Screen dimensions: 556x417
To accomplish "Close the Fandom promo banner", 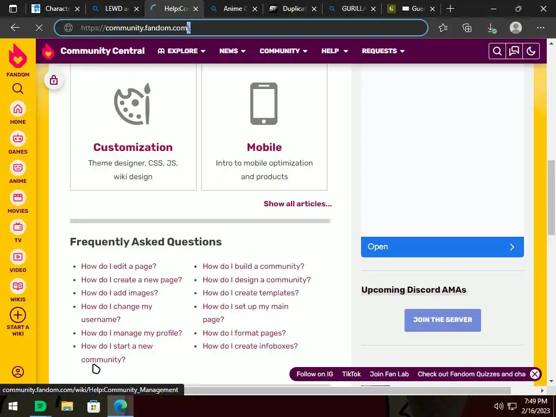I will point(535,374).
